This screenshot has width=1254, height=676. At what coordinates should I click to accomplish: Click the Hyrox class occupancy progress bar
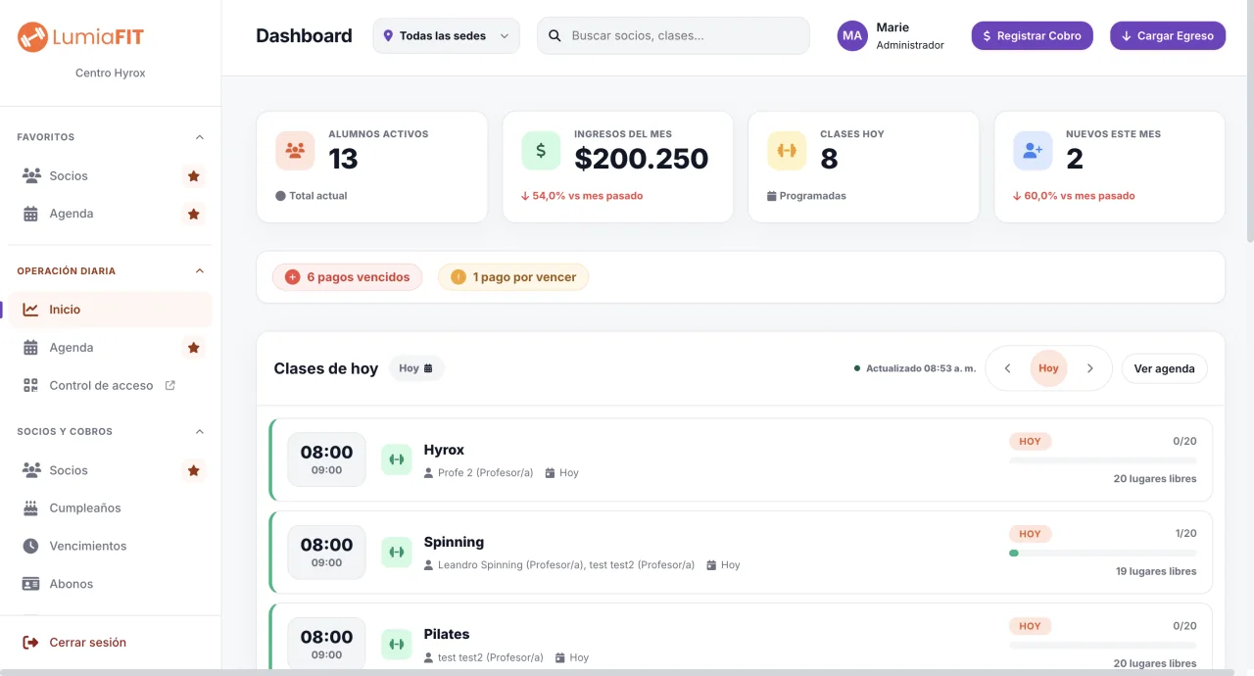[x=1102, y=460]
